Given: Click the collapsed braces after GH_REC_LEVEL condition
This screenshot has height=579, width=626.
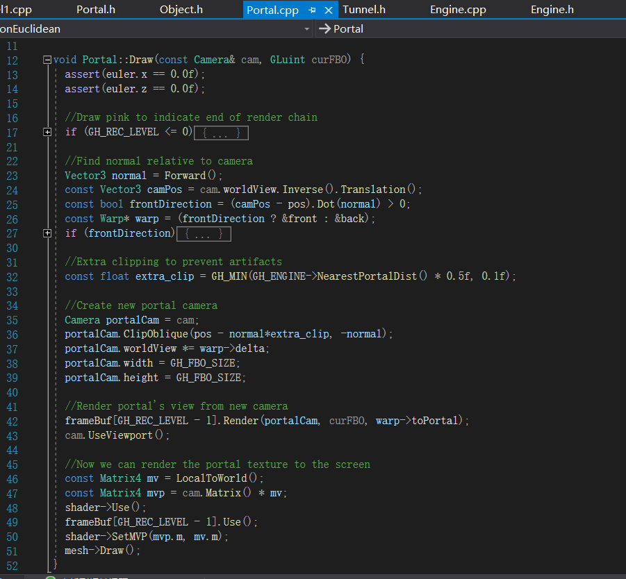Looking at the screenshot, I should 221,133.
